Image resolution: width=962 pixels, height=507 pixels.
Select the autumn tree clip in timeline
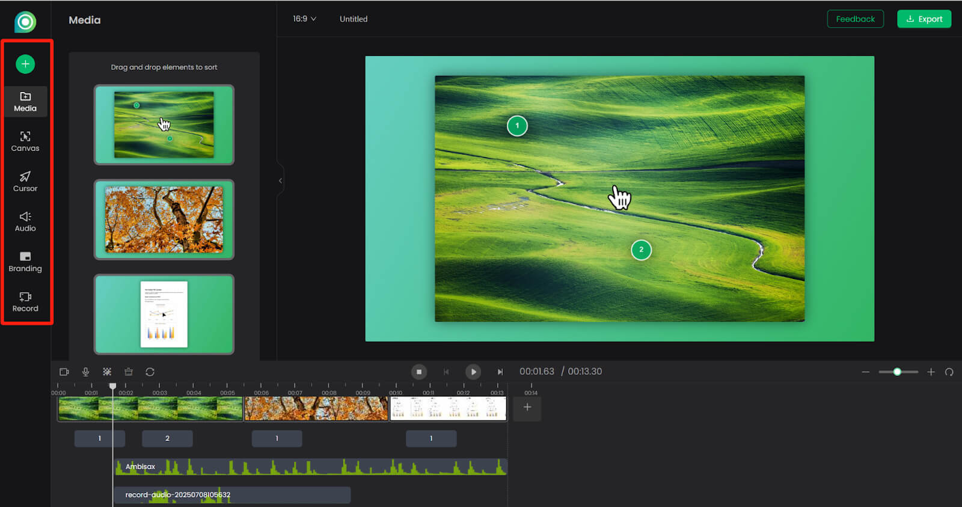click(316, 408)
